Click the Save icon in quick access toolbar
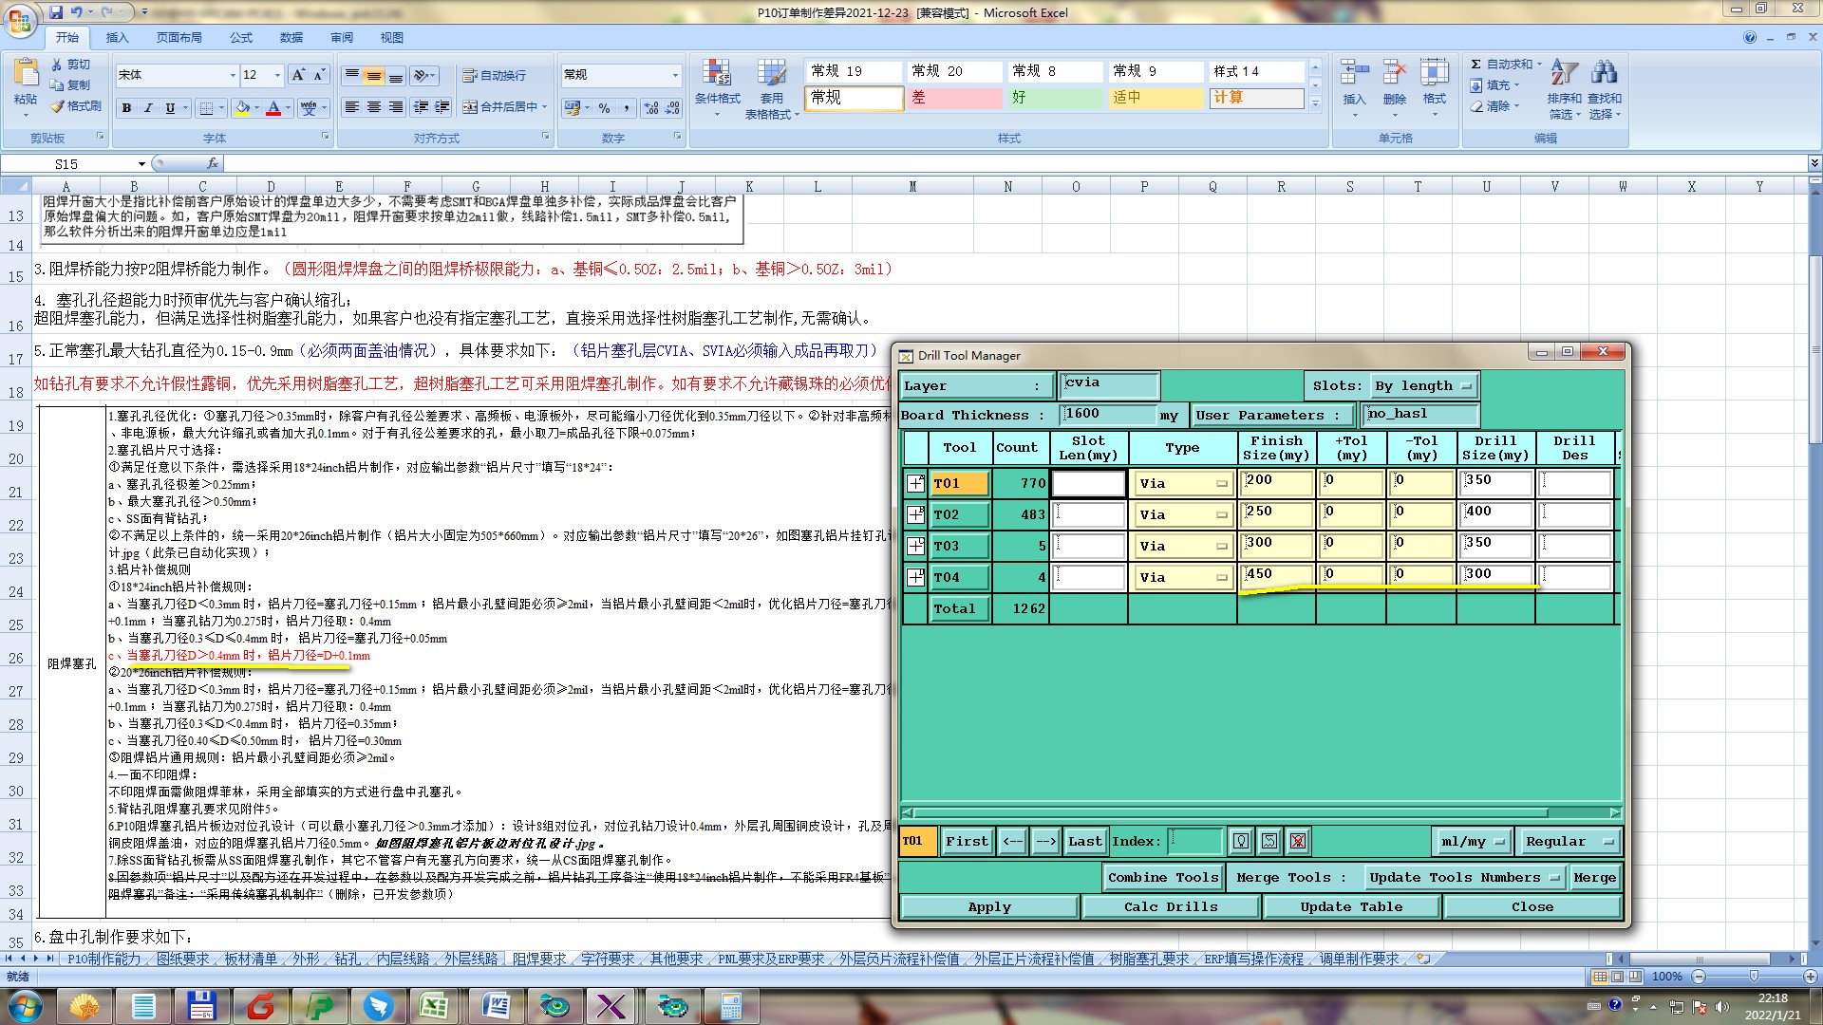 pos(56,12)
